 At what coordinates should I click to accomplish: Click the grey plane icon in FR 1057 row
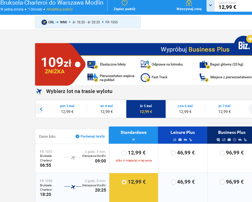tap(73, 158)
